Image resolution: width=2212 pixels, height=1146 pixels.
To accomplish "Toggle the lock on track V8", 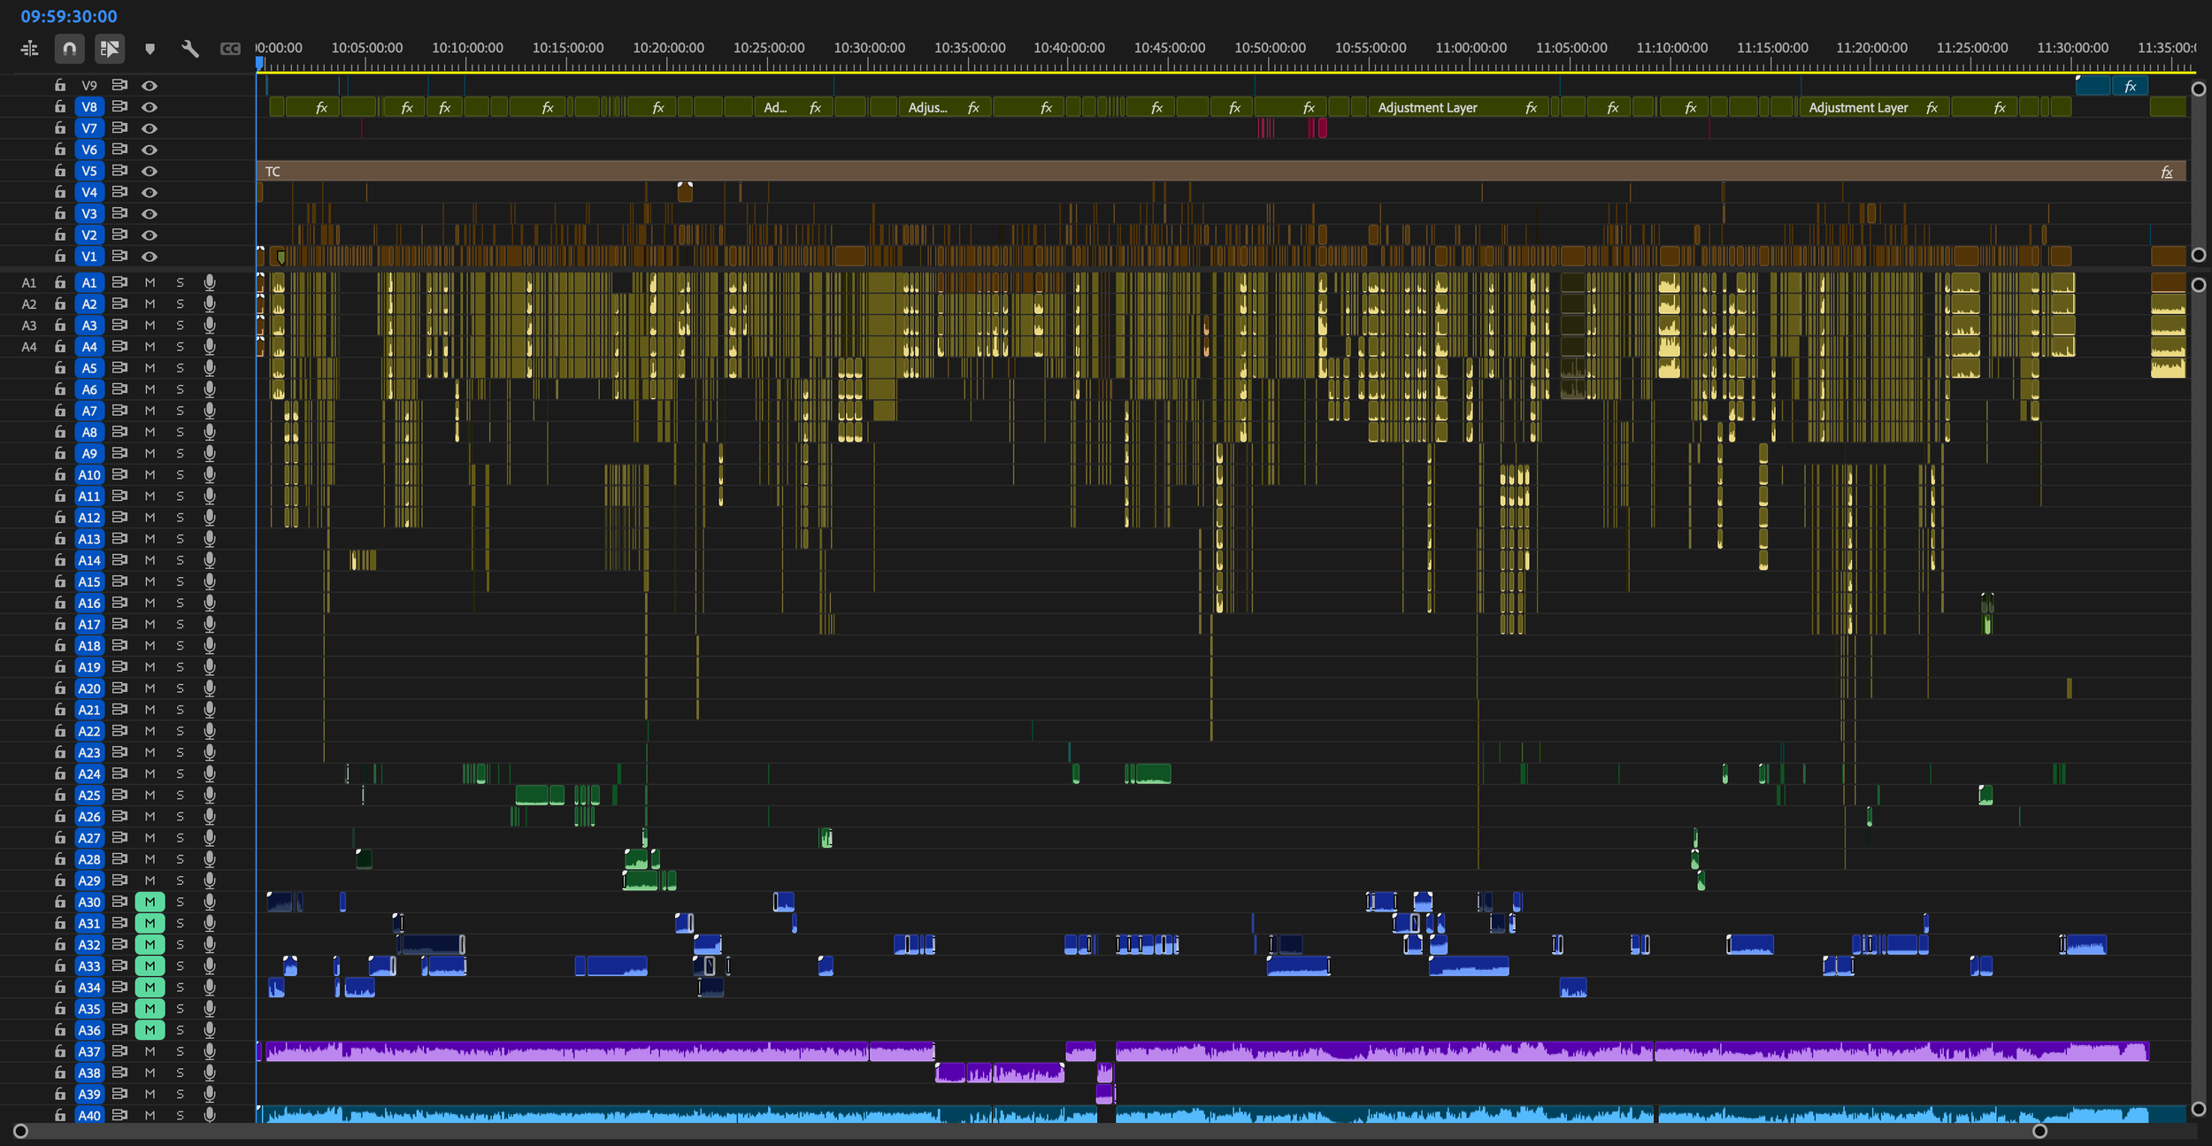I will point(60,106).
